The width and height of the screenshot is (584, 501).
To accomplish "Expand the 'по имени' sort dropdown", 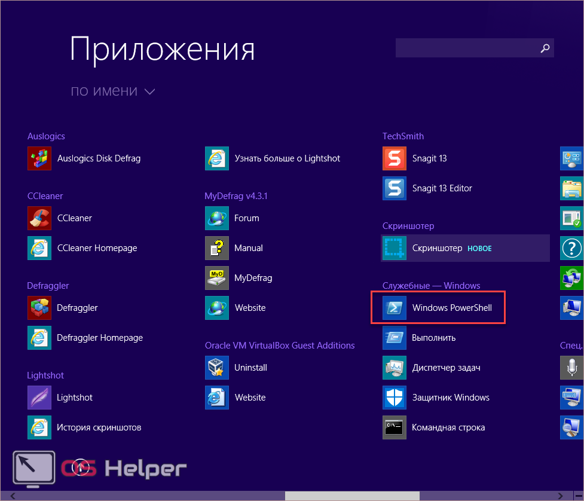I will click(x=113, y=91).
